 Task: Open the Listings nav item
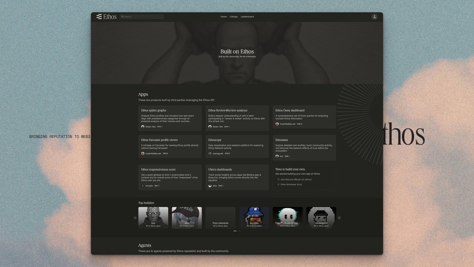(233, 17)
